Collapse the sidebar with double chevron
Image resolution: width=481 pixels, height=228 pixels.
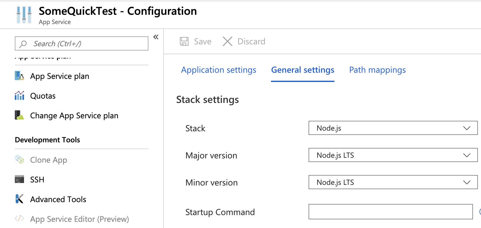click(x=156, y=37)
